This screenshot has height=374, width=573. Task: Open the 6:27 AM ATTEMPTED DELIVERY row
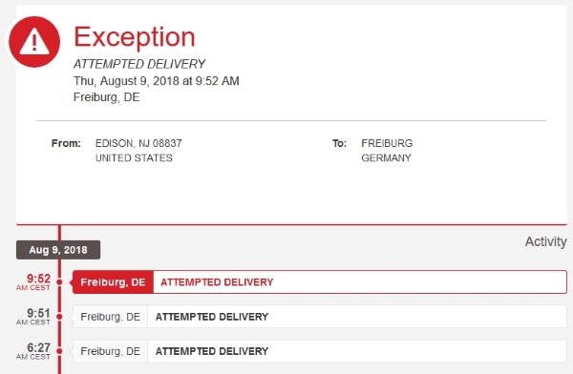[320, 351]
